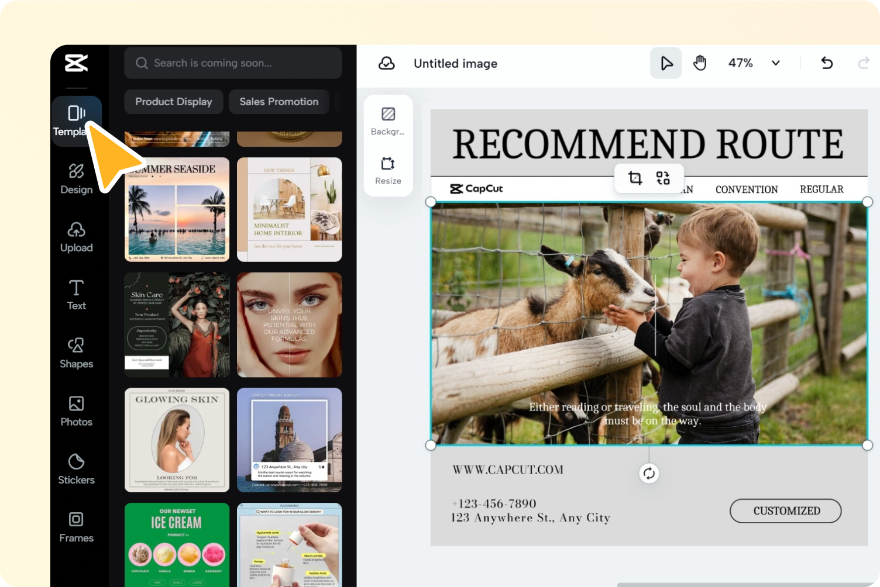Click the bottom-left image resize handle
Screen dimensions: 880x587
(x=431, y=445)
